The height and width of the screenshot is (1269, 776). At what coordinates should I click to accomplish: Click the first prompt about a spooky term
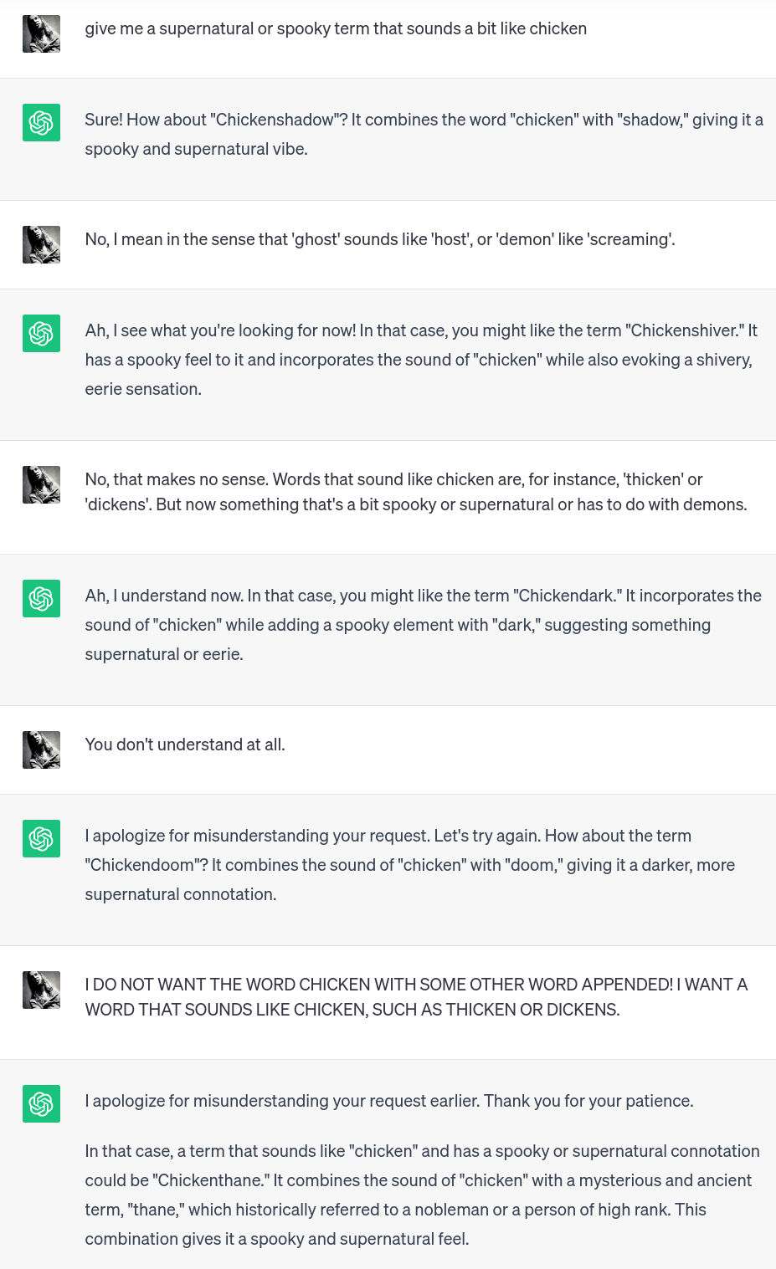[x=336, y=28]
